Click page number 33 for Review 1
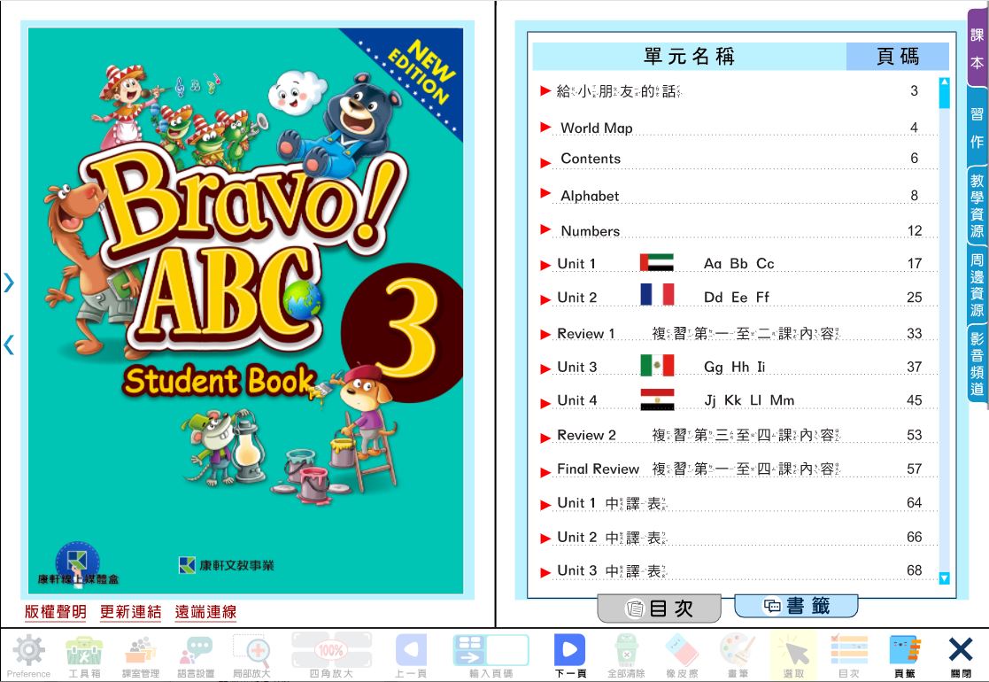 coord(915,334)
